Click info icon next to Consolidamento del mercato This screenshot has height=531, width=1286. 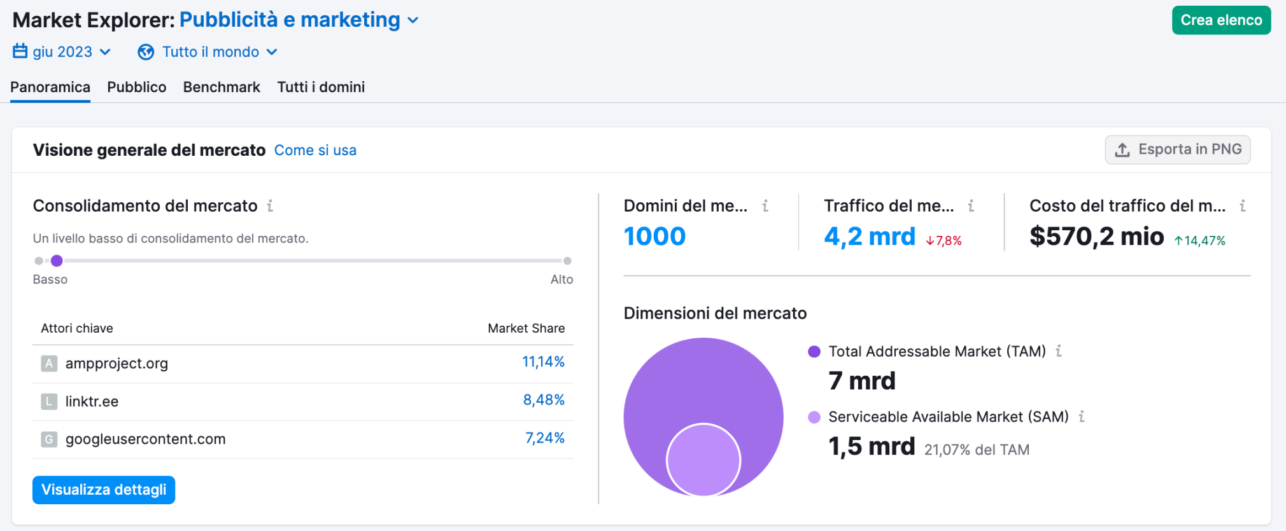270,205
